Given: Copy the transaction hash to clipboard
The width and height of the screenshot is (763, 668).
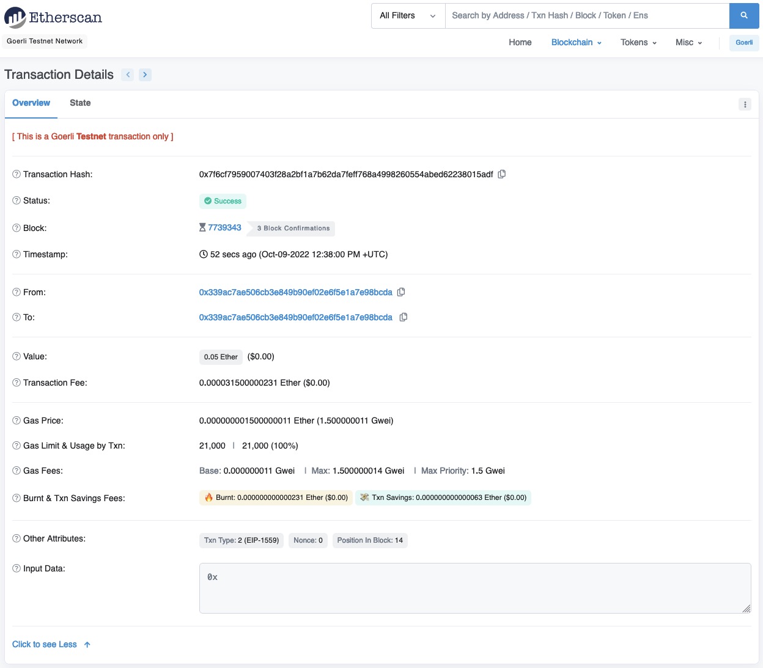Looking at the screenshot, I should pyautogui.click(x=502, y=174).
